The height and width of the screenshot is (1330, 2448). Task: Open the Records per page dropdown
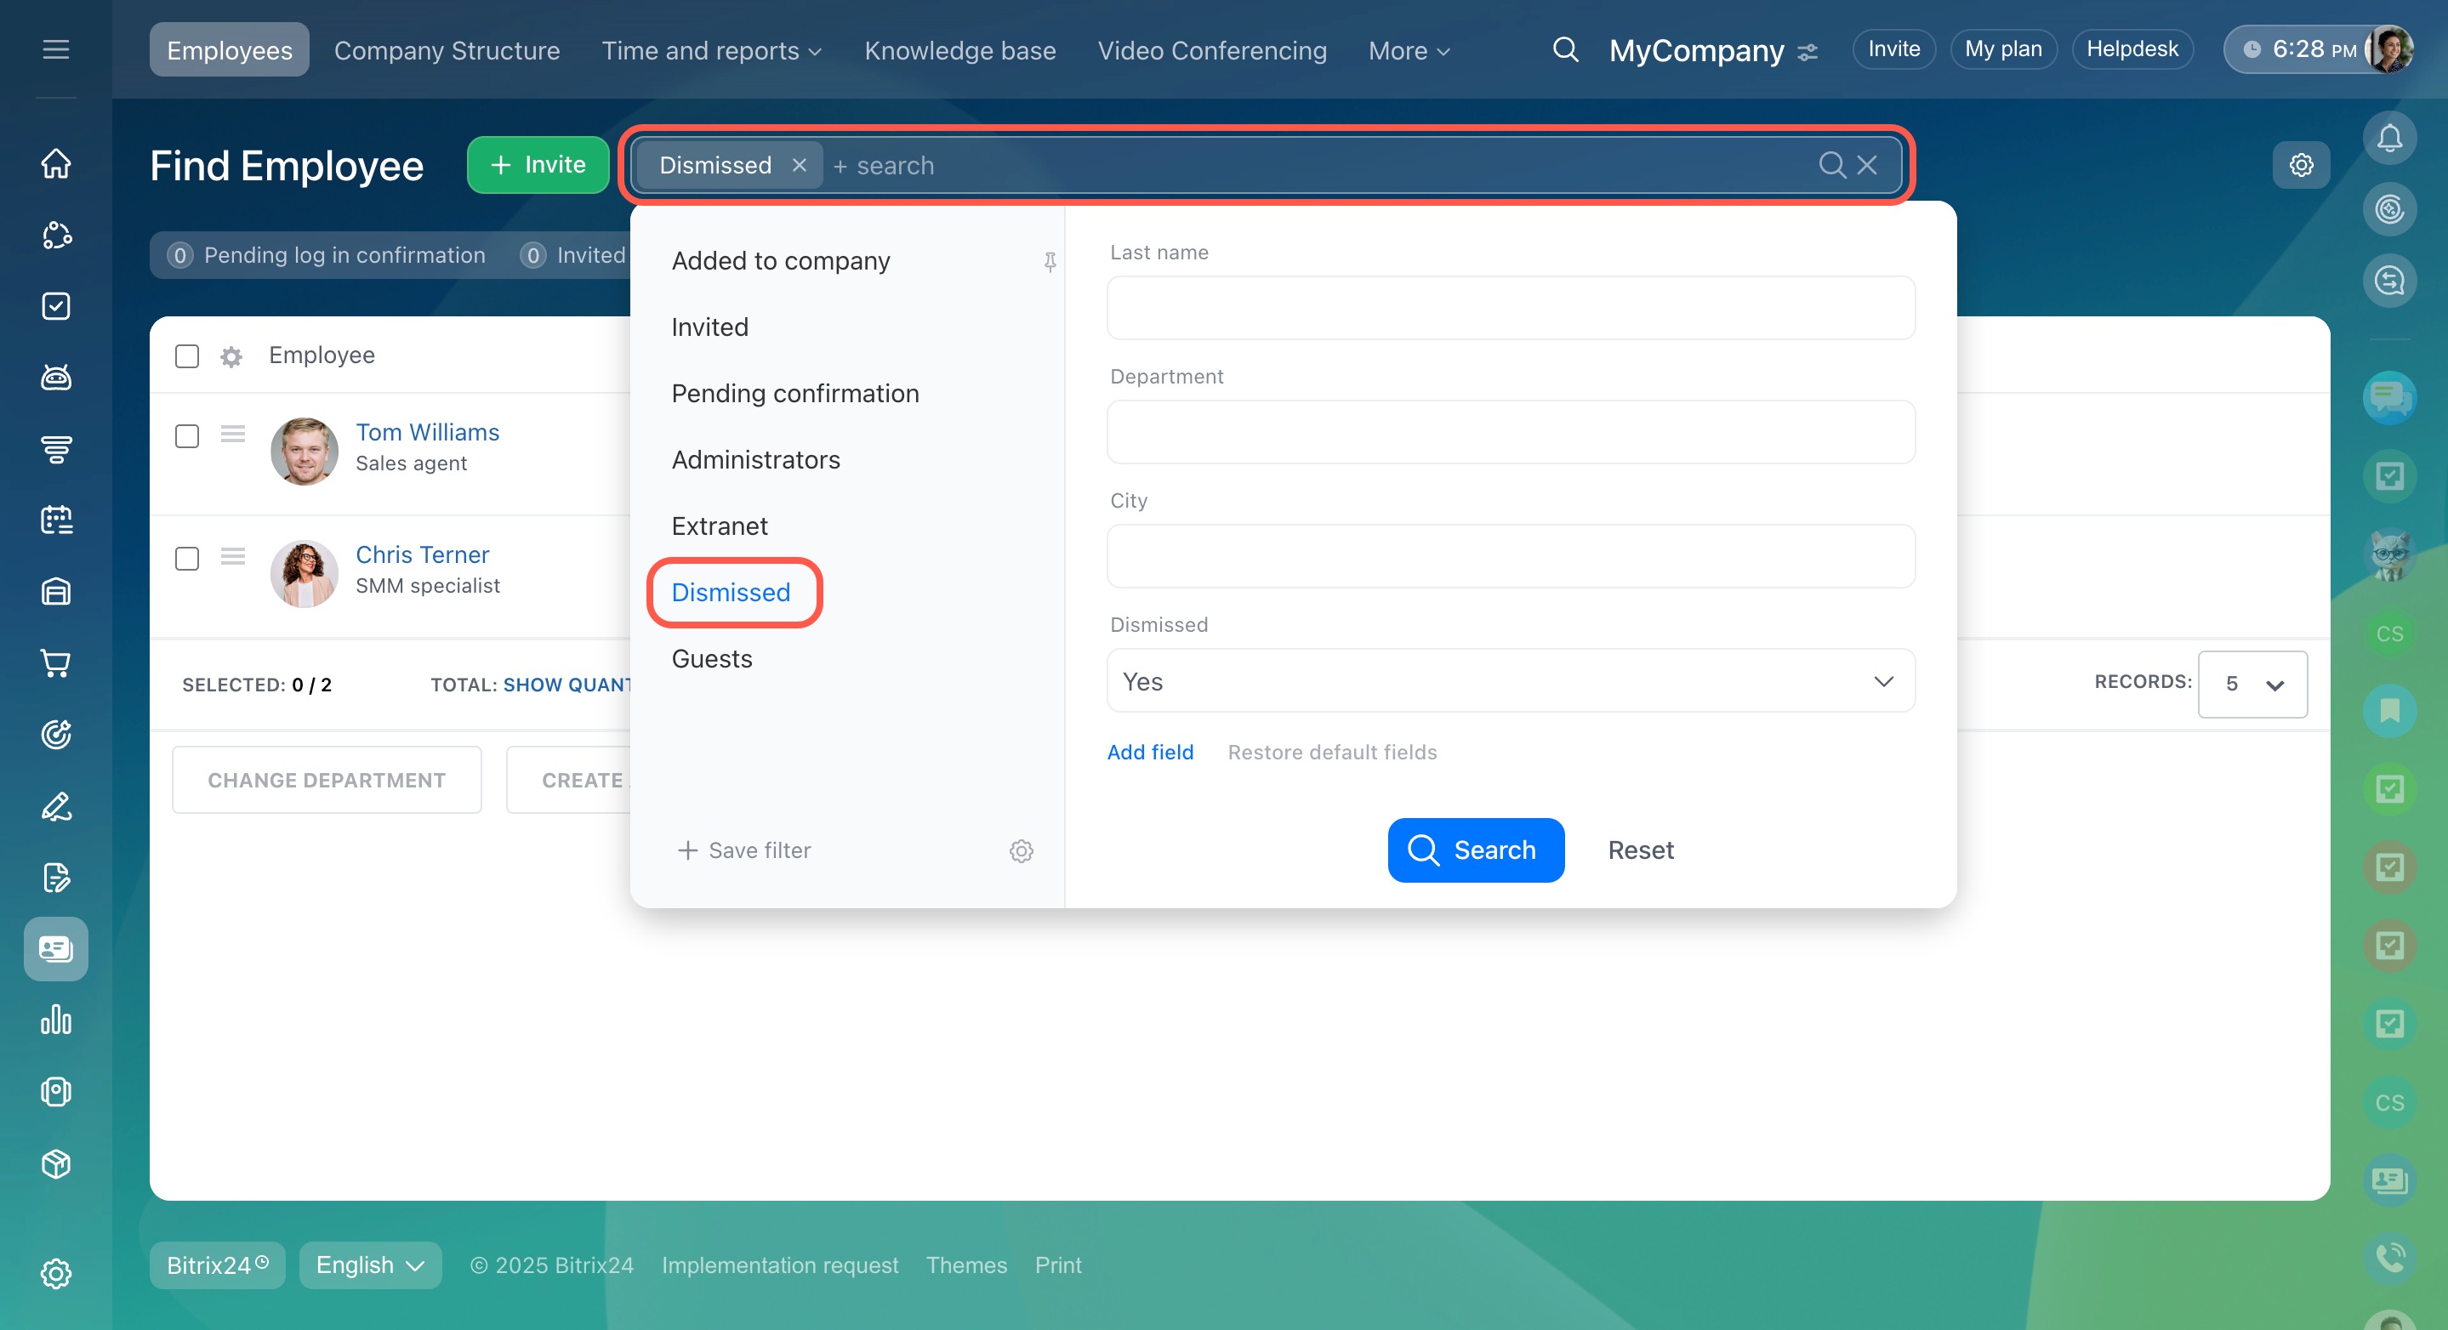point(2252,684)
